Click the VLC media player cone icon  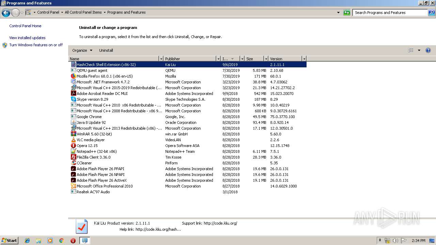[x=73, y=140]
